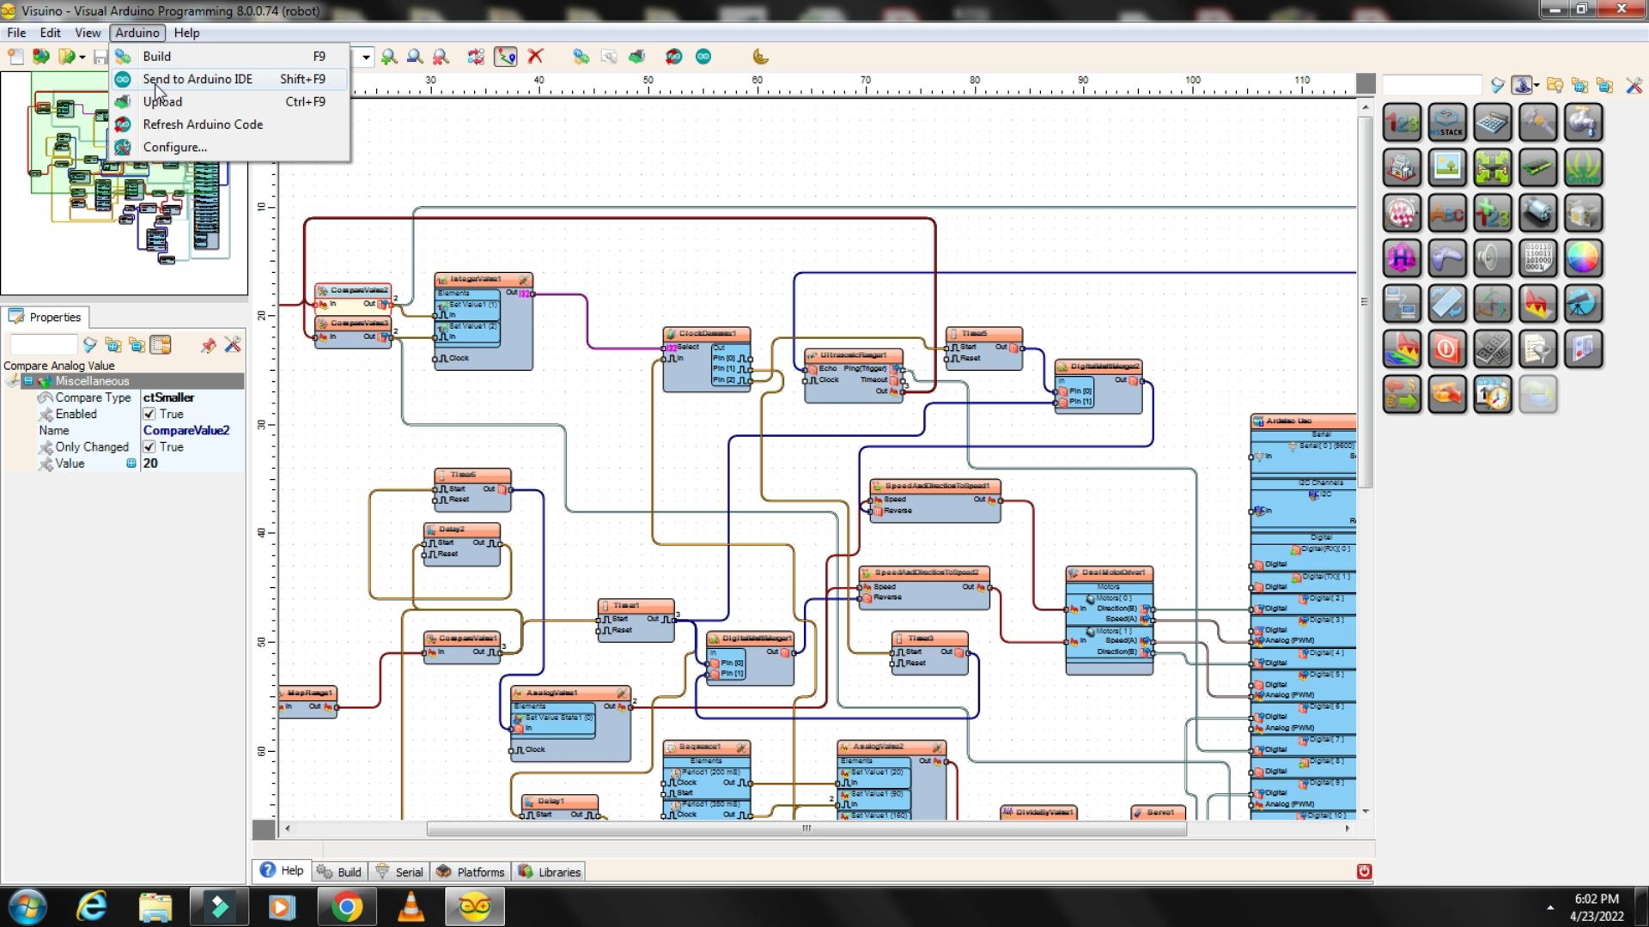Click the gears Build icon in toolbar
Viewport: 1649px width, 927px height.
coord(581,57)
